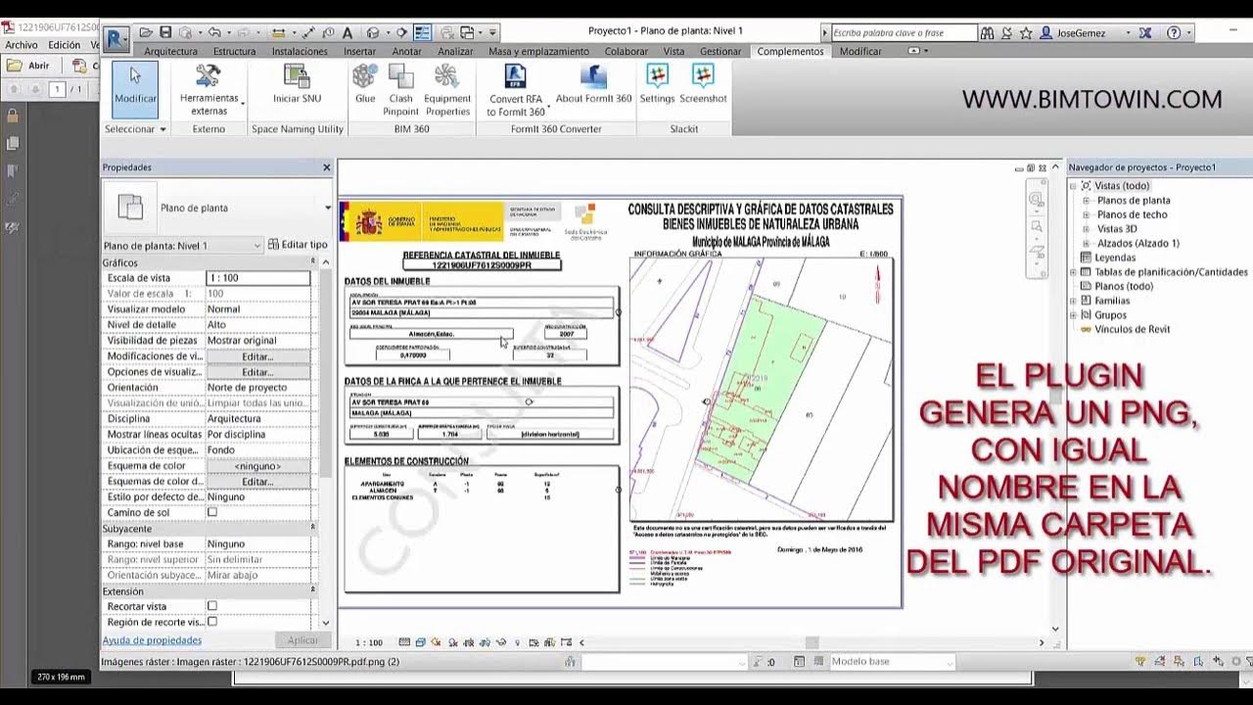Screen dimensions: 1253x705
Task: Click the keyword search field in info center
Action: click(x=904, y=33)
